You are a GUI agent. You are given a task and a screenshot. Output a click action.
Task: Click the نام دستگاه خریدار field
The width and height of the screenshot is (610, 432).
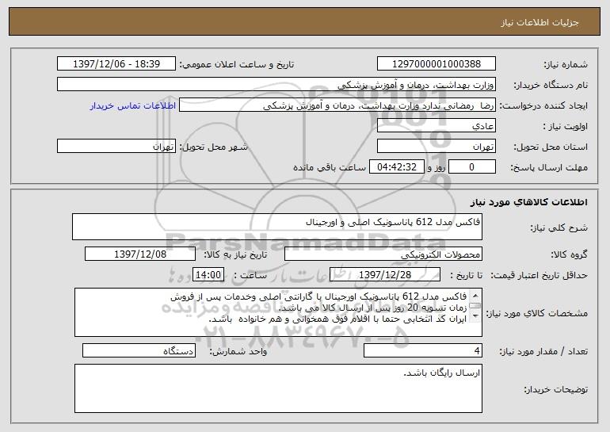(276, 84)
